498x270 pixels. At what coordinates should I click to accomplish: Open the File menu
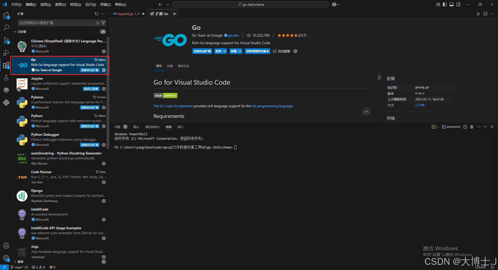(x=16, y=4)
